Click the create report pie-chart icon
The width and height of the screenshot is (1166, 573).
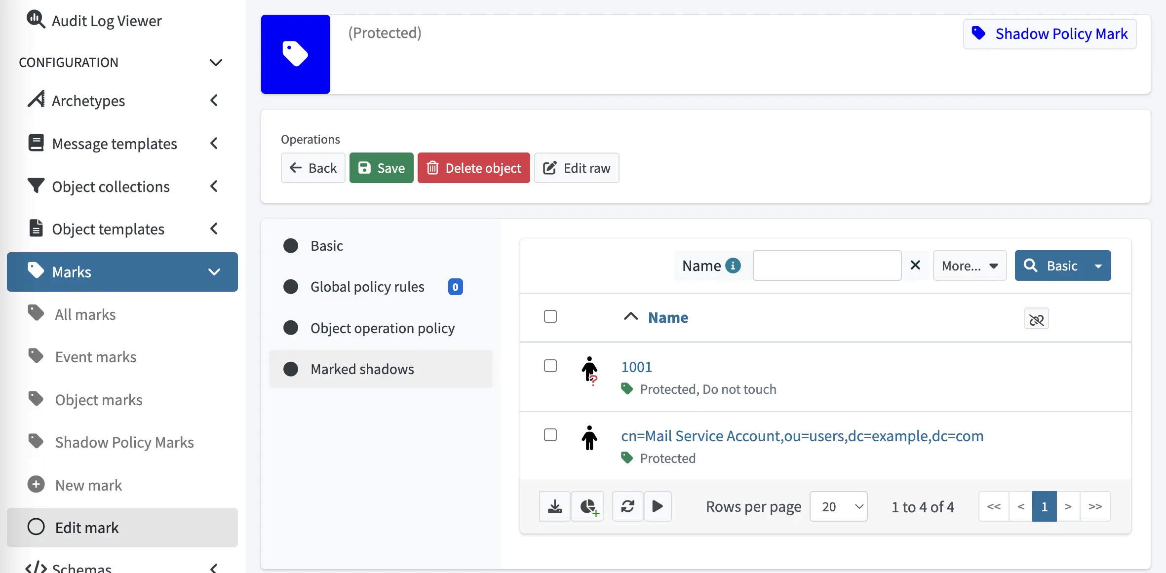(588, 506)
